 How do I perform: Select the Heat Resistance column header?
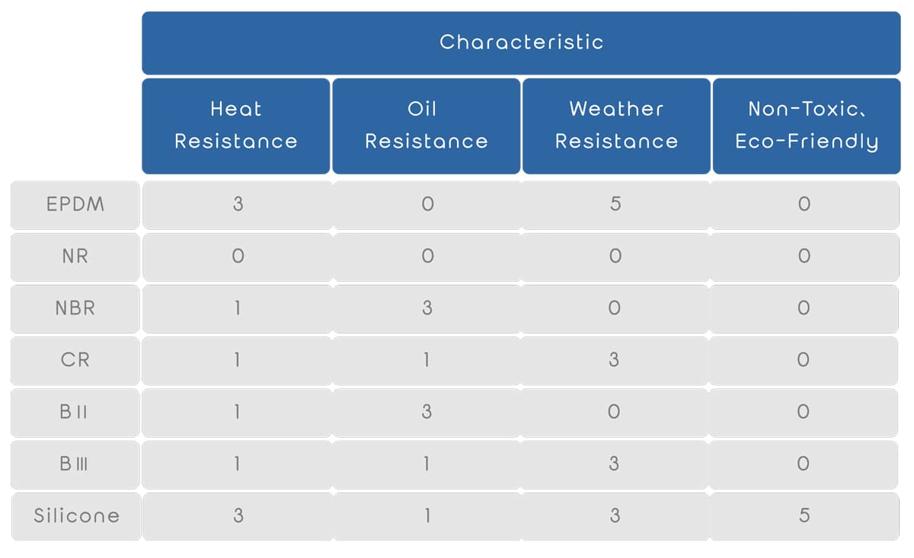tap(236, 126)
